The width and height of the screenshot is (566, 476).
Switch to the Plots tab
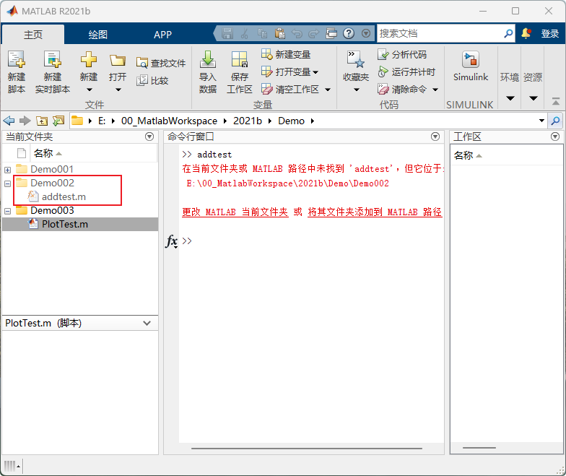(97, 34)
